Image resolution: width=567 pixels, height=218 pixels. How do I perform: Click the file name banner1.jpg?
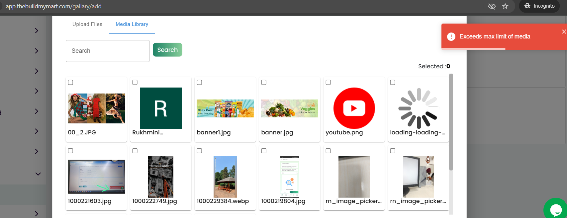(x=214, y=132)
